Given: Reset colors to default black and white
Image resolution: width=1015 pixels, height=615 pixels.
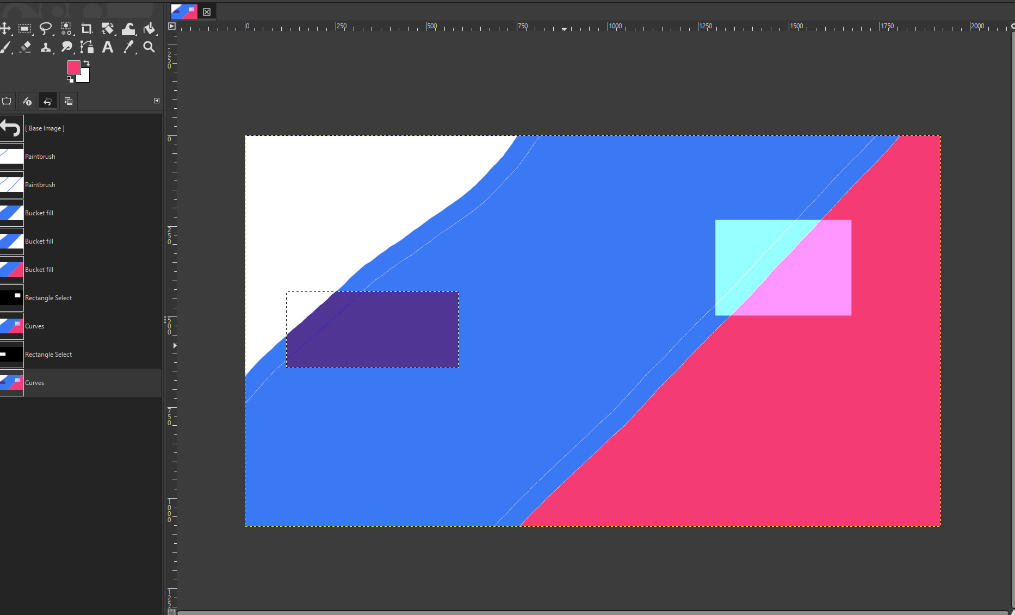Looking at the screenshot, I should point(70,79).
